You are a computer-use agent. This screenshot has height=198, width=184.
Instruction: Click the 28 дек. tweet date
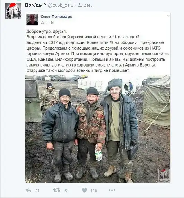point(85,5)
